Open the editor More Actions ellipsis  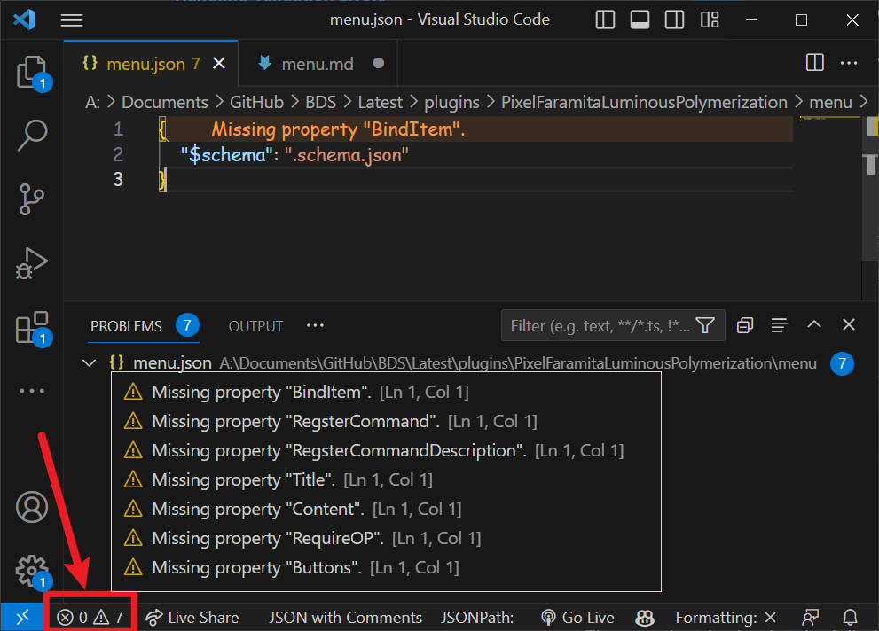point(849,63)
